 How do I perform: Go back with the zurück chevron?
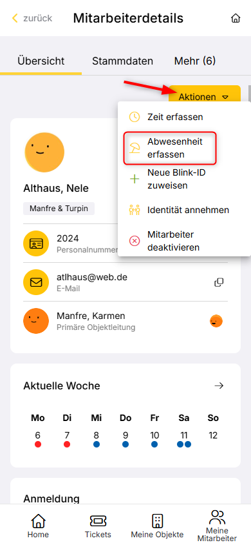(x=15, y=18)
